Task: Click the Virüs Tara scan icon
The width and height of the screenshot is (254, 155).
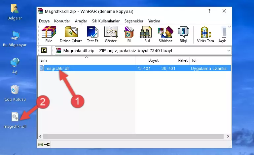Action: pos(205,34)
